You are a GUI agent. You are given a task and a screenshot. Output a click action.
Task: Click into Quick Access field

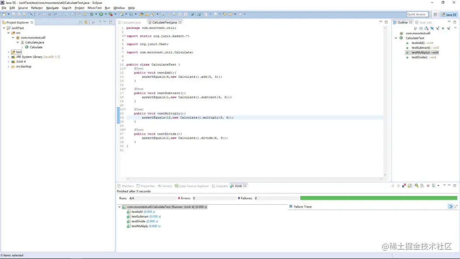[x=417, y=14]
